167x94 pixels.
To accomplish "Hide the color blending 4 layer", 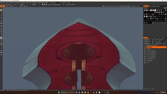I will point(145,51).
